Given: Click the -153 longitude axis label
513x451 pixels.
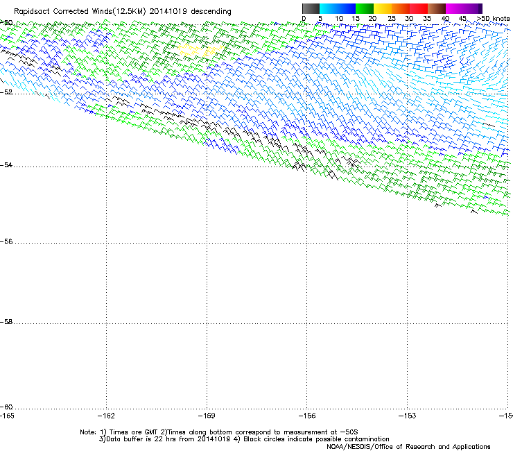Looking at the screenshot, I should pyautogui.click(x=408, y=416).
